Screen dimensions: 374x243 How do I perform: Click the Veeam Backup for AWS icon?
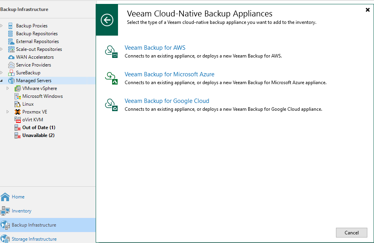pyautogui.click(x=111, y=51)
